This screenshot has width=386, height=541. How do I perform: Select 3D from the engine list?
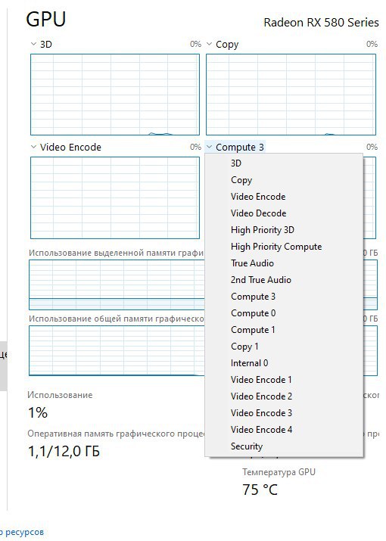284,163
